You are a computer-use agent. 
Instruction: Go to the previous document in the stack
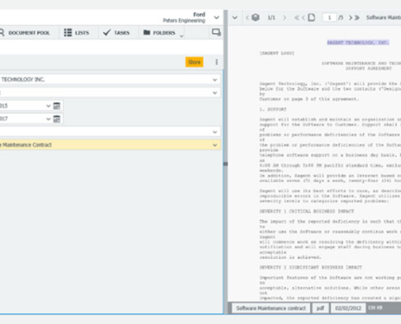247,18
